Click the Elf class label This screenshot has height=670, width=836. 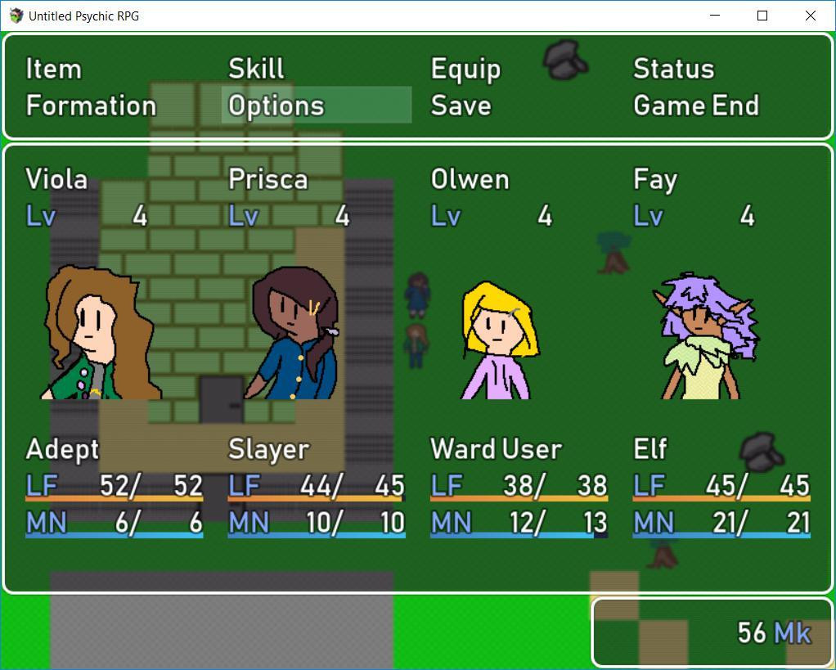(650, 449)
